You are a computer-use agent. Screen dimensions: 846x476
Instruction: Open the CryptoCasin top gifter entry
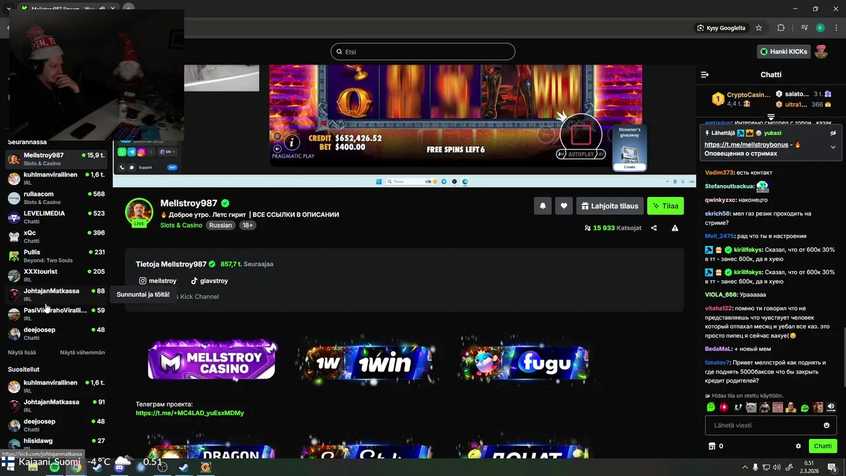point(740,99)
